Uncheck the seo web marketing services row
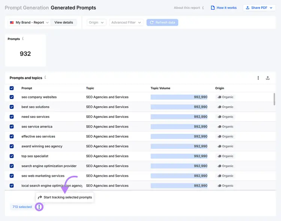Image resolution: width=281 pixels, height=221 pixels. click(12, 176)
